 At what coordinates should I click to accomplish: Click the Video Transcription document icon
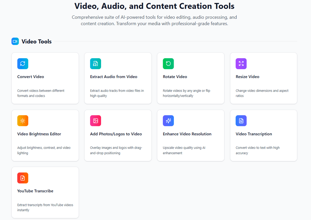(x=241, y=121)
